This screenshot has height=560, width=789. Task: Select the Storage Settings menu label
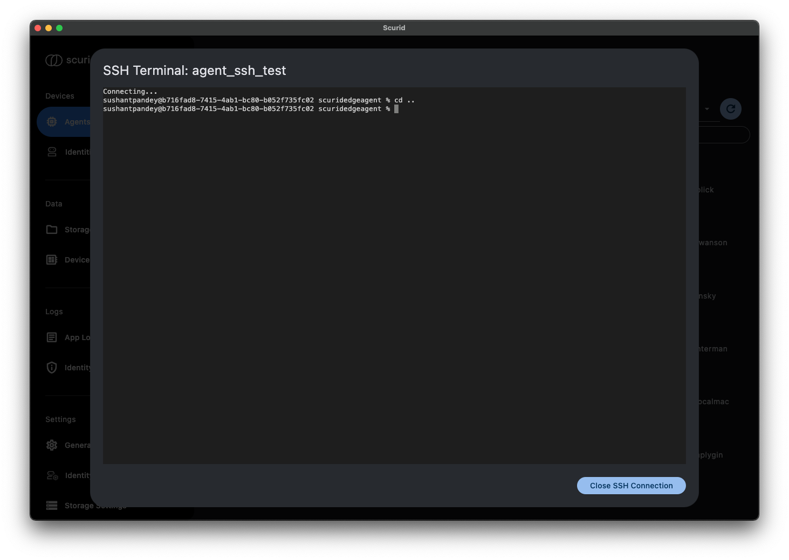(x=96, y=506)
